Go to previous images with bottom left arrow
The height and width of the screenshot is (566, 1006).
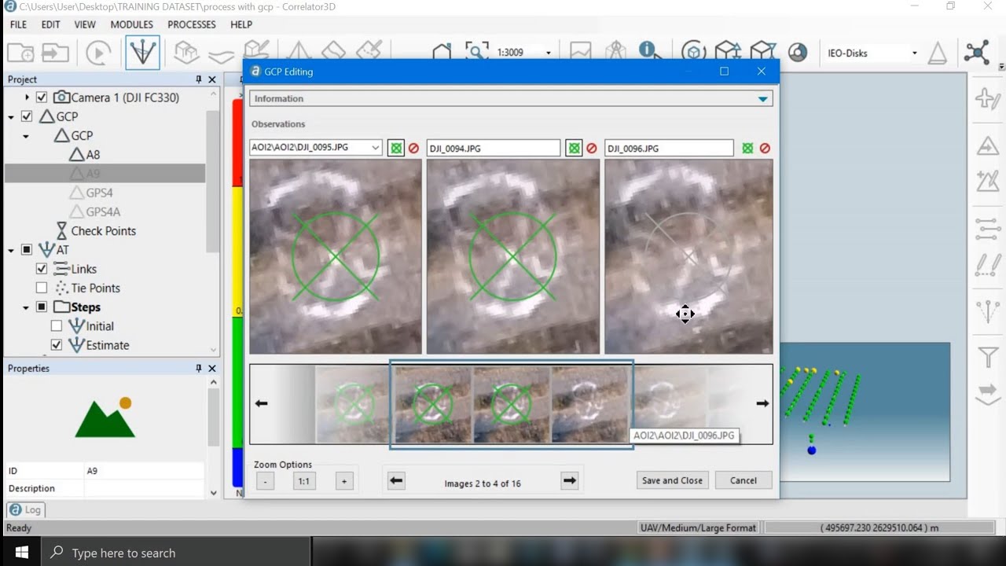click(396, 480)
